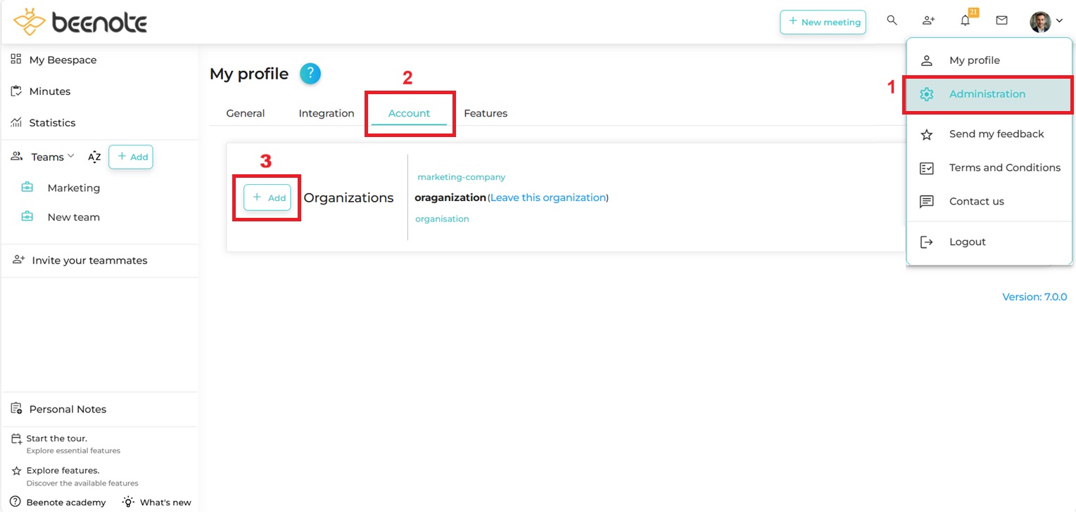Click the What's new lightbulb icon
This screenshot has height=513, width=1076.
[x=129, y=502]
